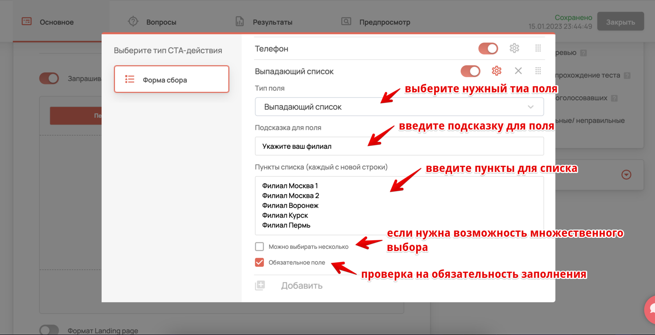Click the Закрыть button

click(620, 22)
